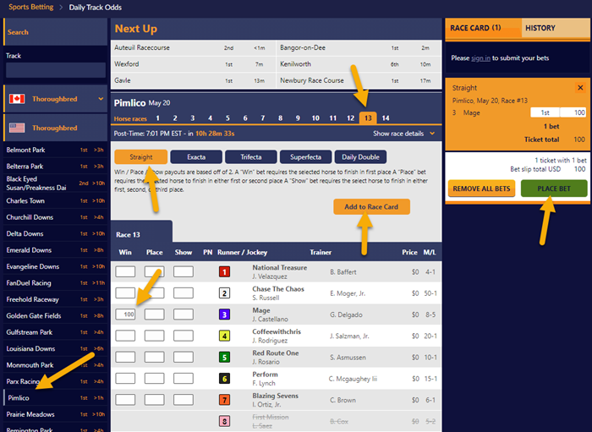Select Emerald Downs track
Image resolution: width=592 pixels, height=432 pixels.
pos(55,250)
